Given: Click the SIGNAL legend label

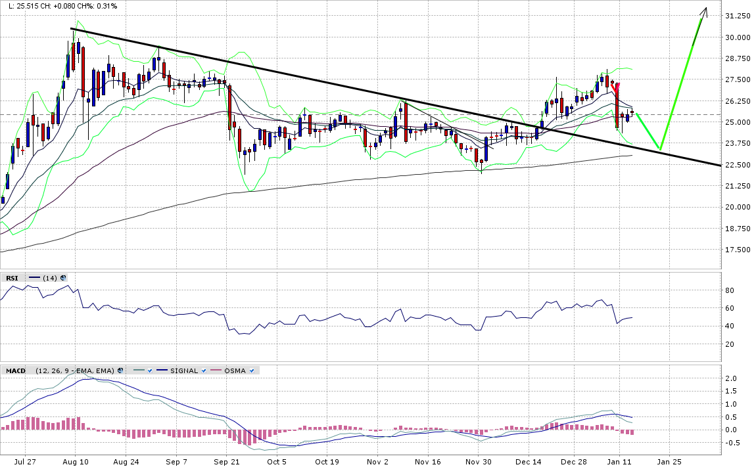Looking at the screenshot, I should pyautogui.click(x=184, y=370).
